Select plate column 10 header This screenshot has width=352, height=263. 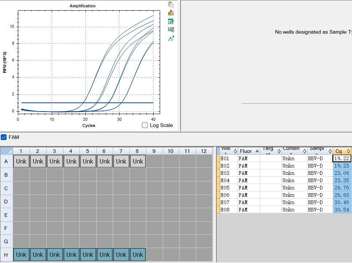pos(171,151)
